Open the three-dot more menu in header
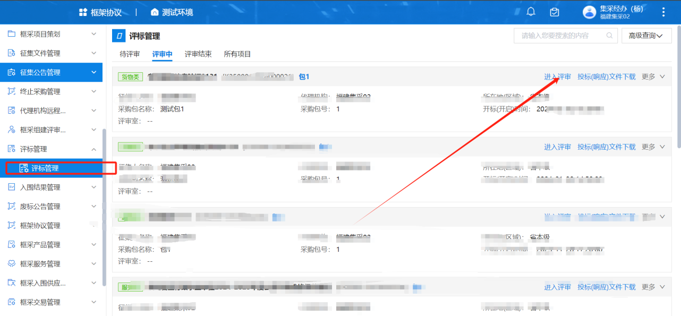This screenshot has height=316, width=681. click(x=663, y=12)
